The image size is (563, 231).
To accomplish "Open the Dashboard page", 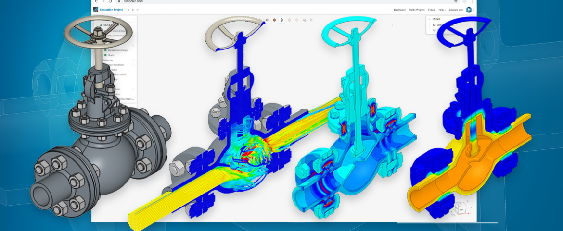I will point(399,10).
